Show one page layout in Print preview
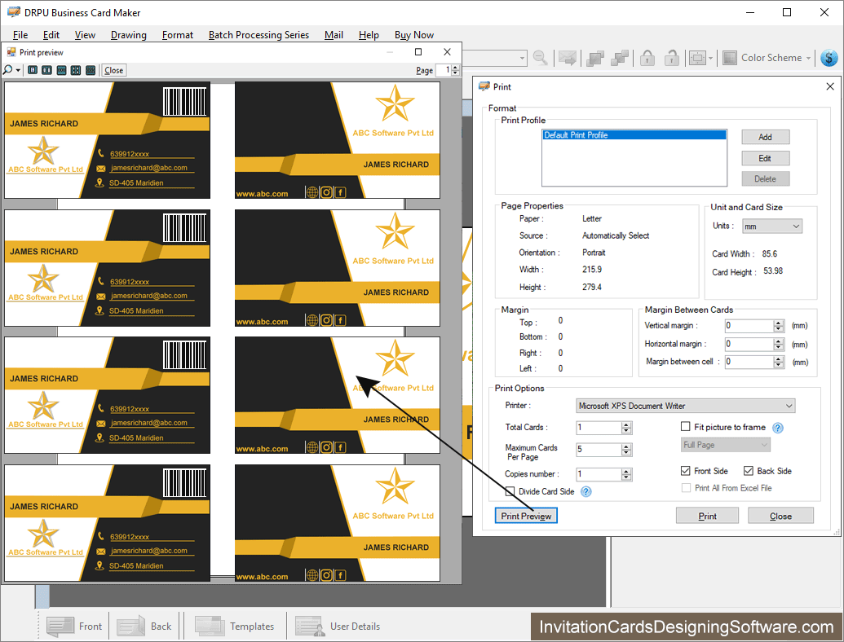Image resolution: width=844 pixels, height=642 pixels. 33,70
